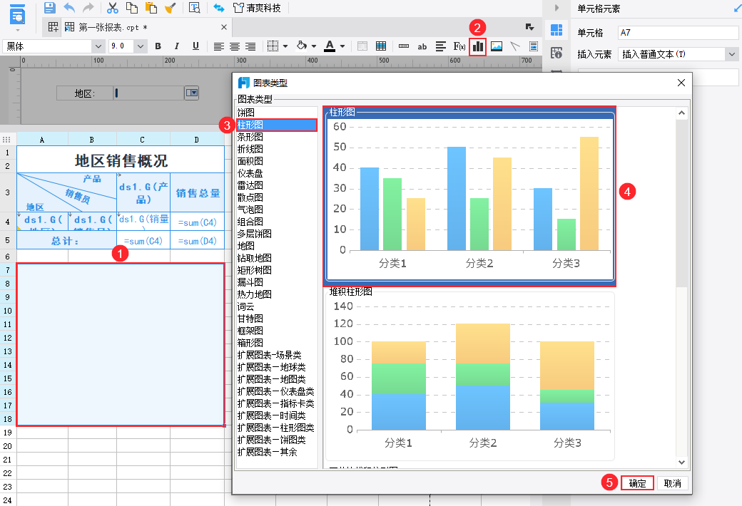The image size is (742, 506).
Task: Click the blue swap arrows icon
Action: [218, 8]
